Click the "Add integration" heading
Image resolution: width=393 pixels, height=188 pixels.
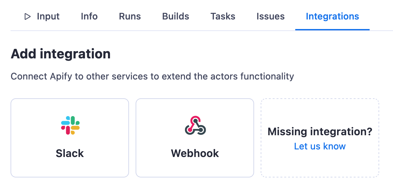(x=61, y=54)
